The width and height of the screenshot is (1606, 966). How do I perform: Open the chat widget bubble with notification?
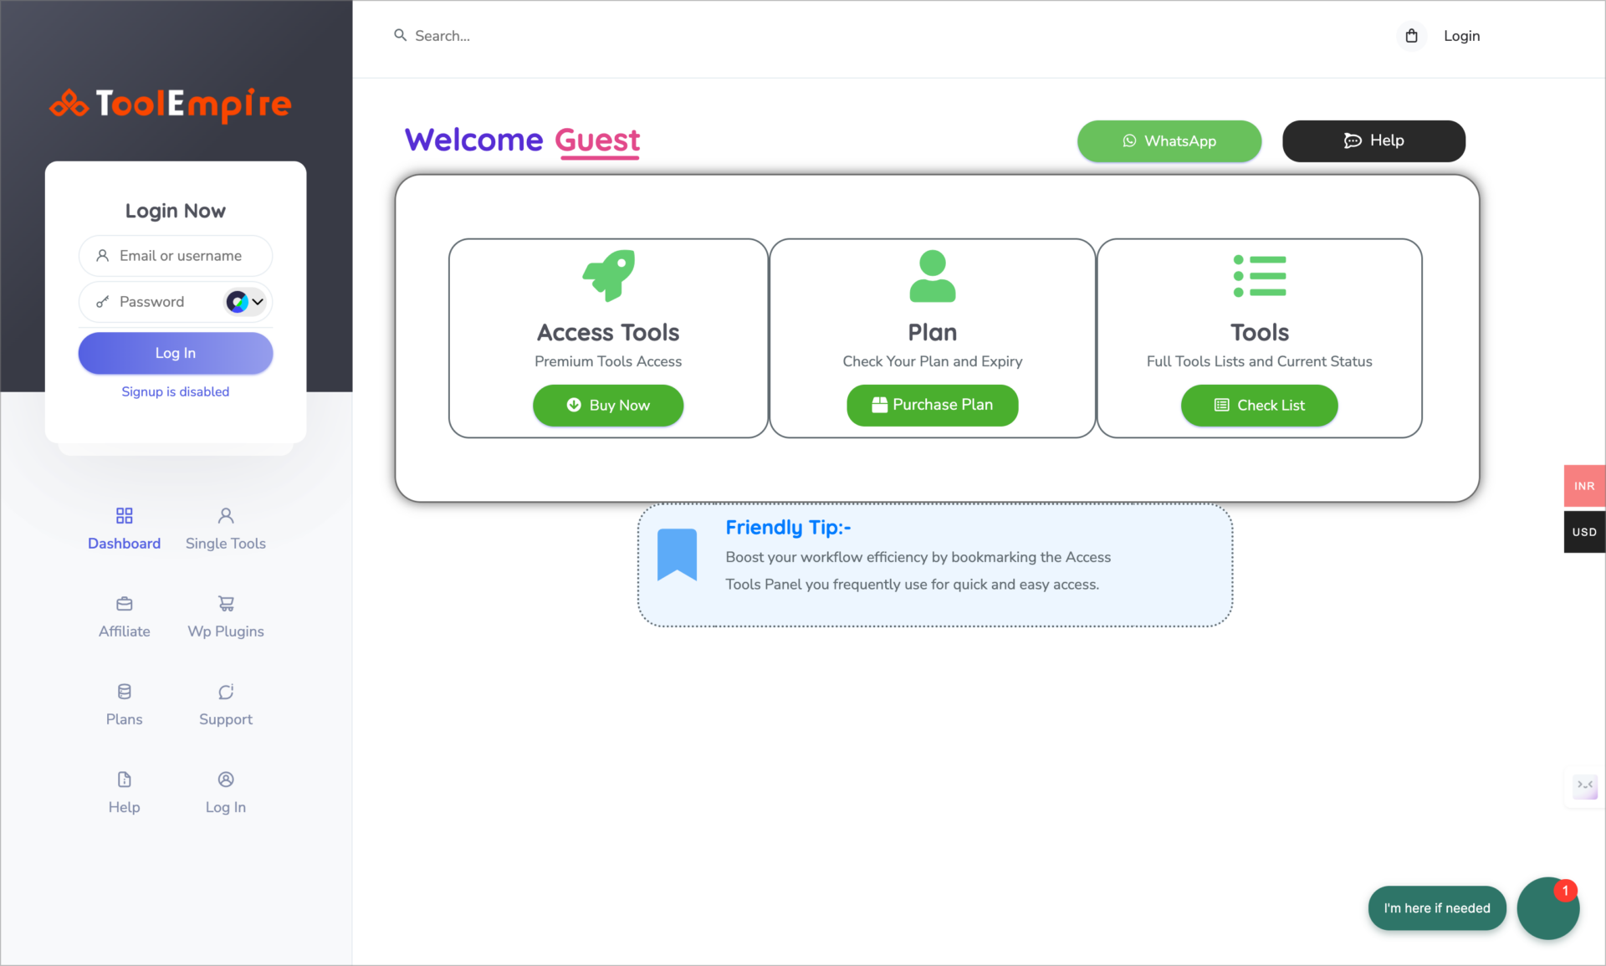click(x=1547, y=908)
